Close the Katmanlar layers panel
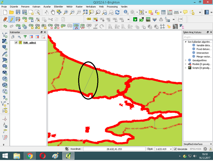 tap(45, 32)
